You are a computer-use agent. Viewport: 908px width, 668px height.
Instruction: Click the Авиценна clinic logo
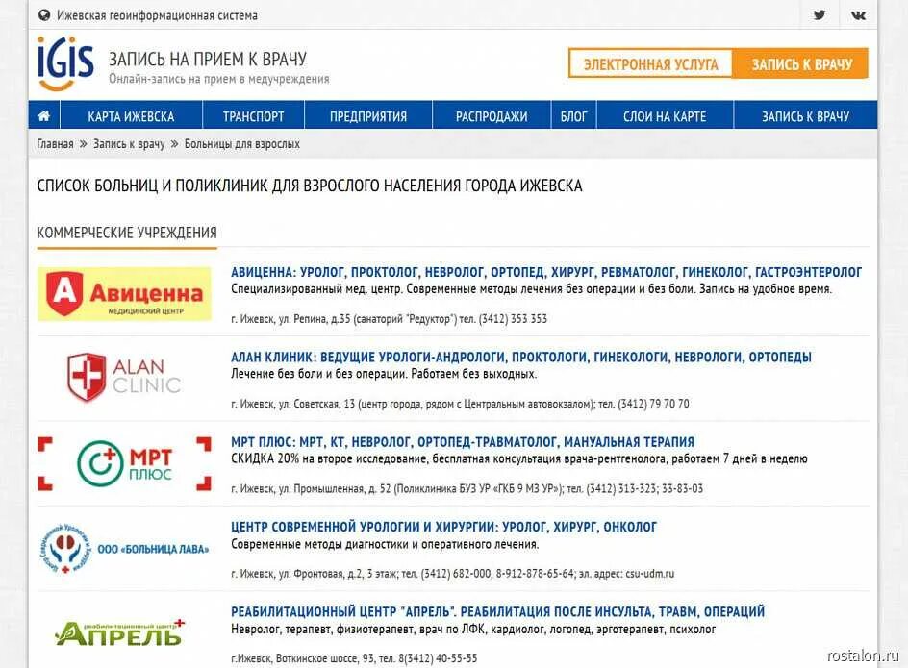pos(124,293)
